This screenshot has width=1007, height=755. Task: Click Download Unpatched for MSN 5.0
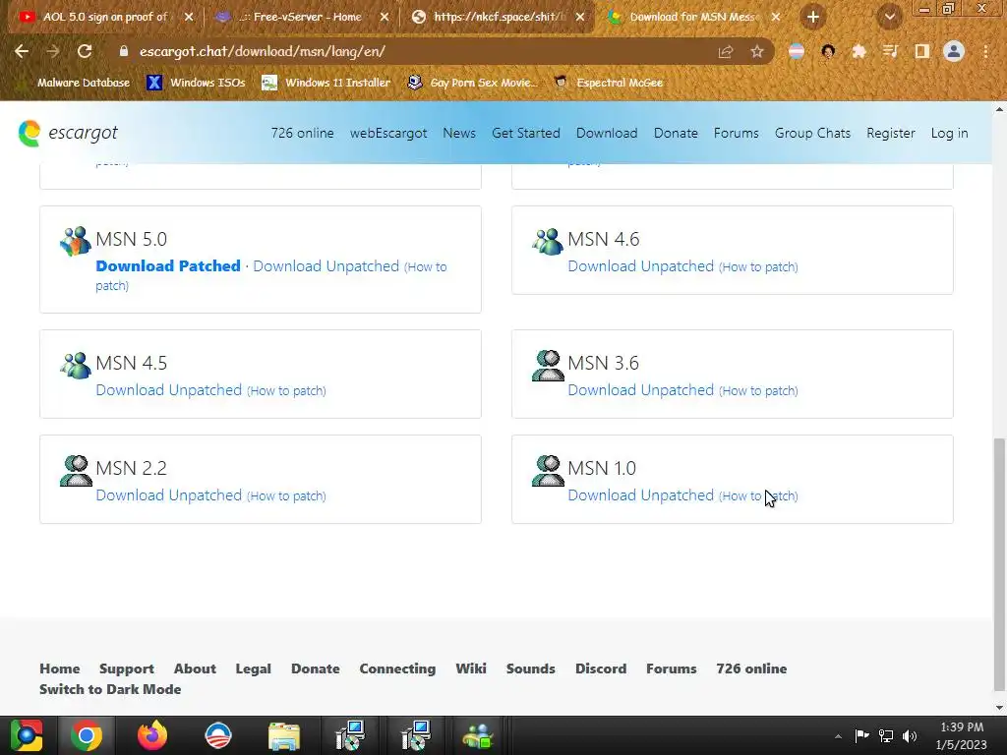[326, 265]
